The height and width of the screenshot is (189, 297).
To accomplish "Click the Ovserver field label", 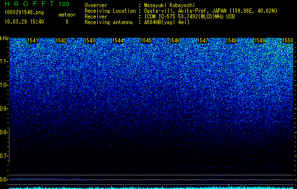I will 96,5.
